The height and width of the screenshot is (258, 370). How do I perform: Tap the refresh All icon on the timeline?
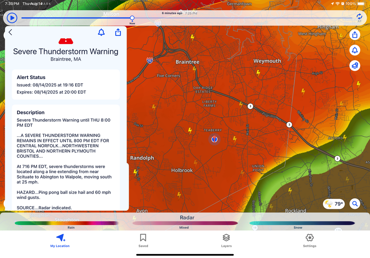pyautogui.click(x=359, y=17)
